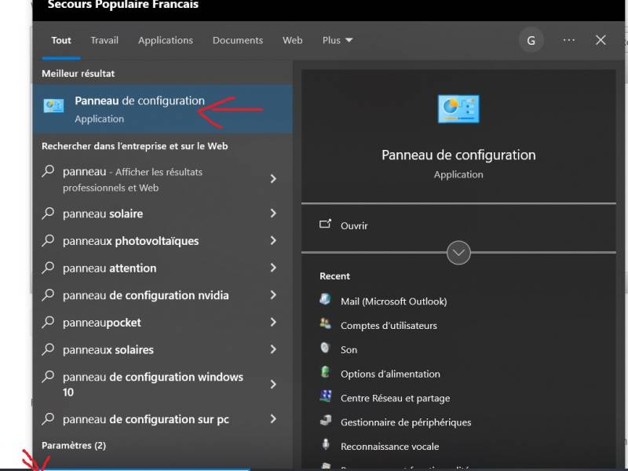Click the Gestionnaire de périphériques icon

tap(326, 420)
